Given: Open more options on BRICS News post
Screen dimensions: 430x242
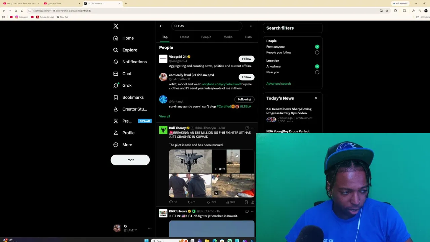Looking at the screenshot, I should pyautogui.click(x=253, y=211).
